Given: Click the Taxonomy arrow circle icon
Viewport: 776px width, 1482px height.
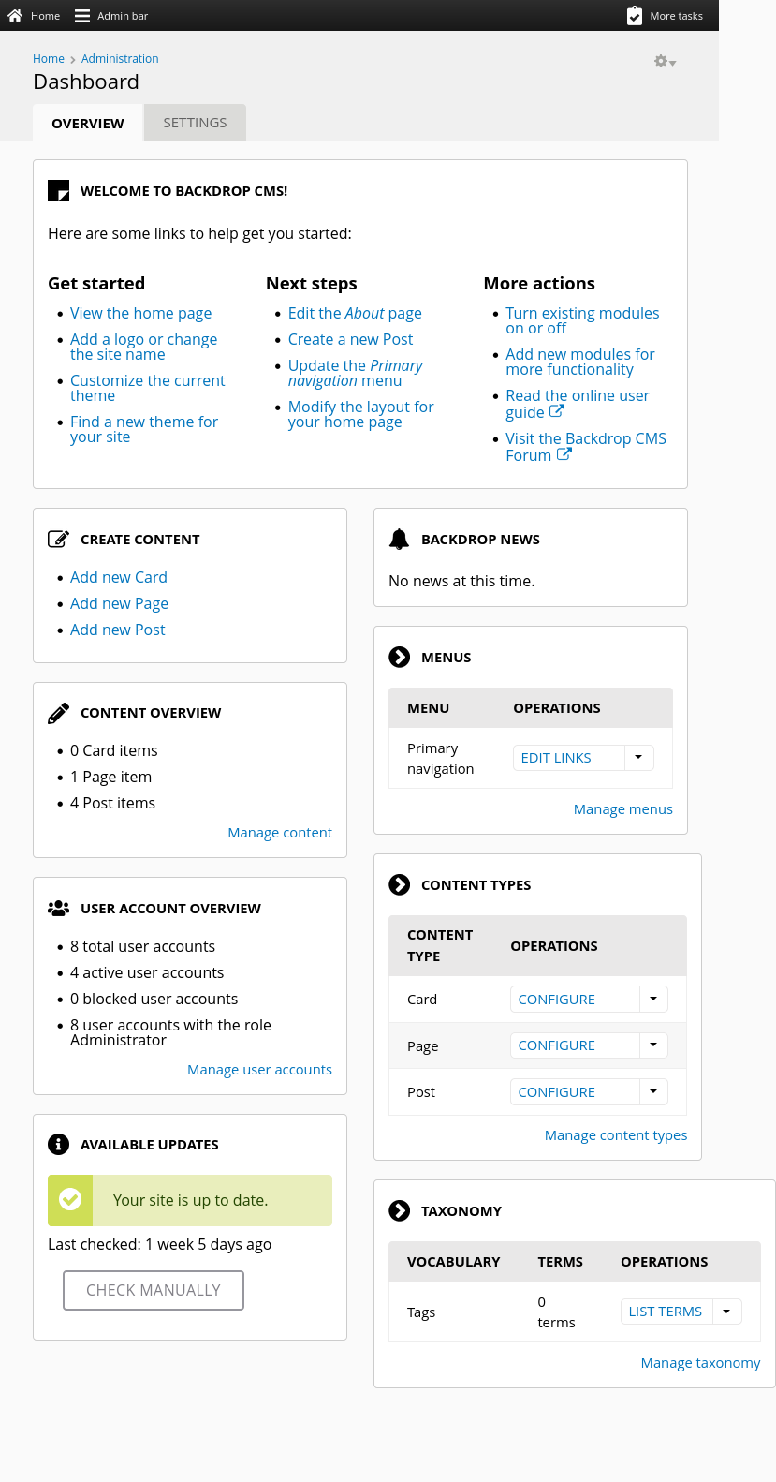Looking at the screenshot, I should (400, 1211).
